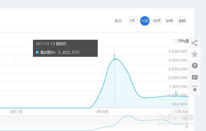This screenshot has width=206, height=131.
Task: Click the share icon in the sidebar
Action: pyautogui.click(x=195, y=43)
